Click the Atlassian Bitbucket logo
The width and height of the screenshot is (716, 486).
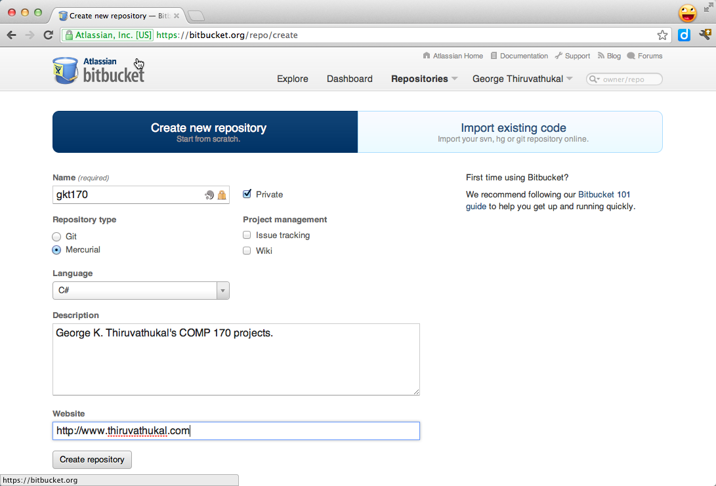[98, 70]
